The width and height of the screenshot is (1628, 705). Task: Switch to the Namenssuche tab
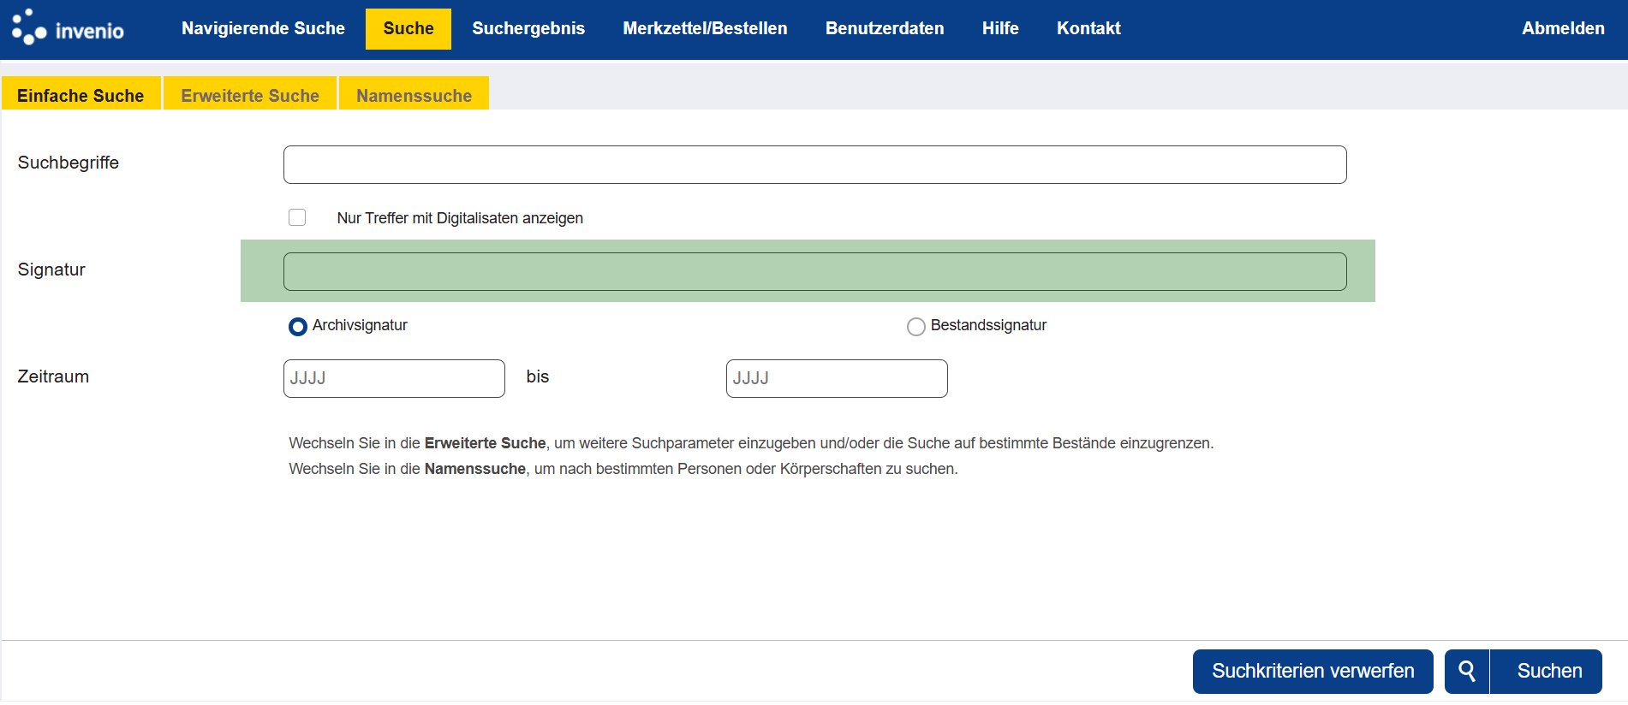[x=414, y=95]
